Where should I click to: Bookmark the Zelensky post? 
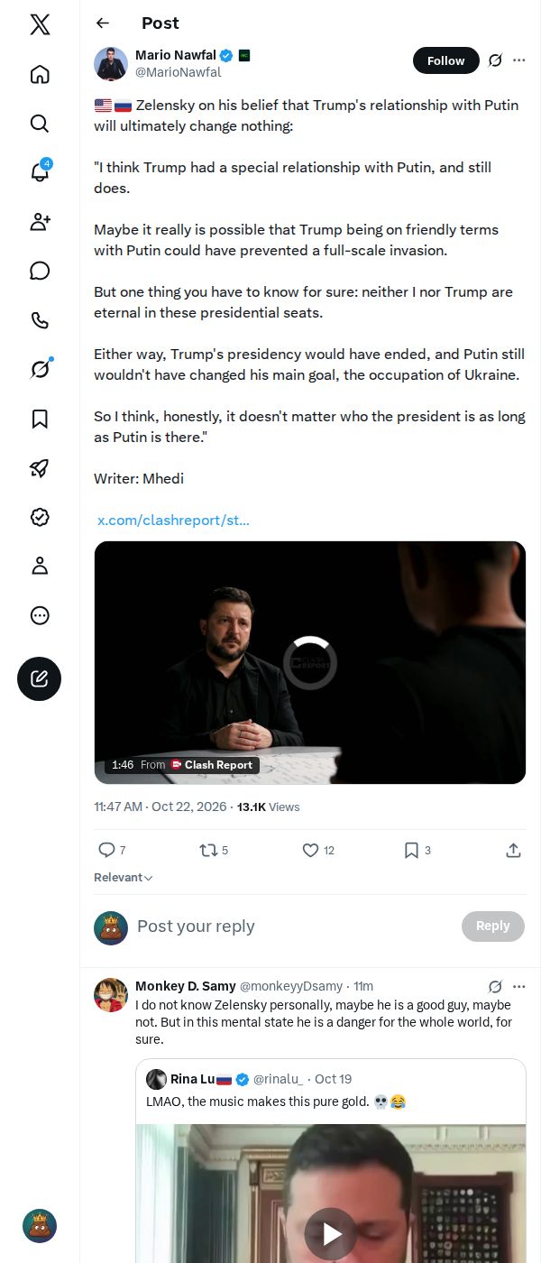[x=417, y=850]
